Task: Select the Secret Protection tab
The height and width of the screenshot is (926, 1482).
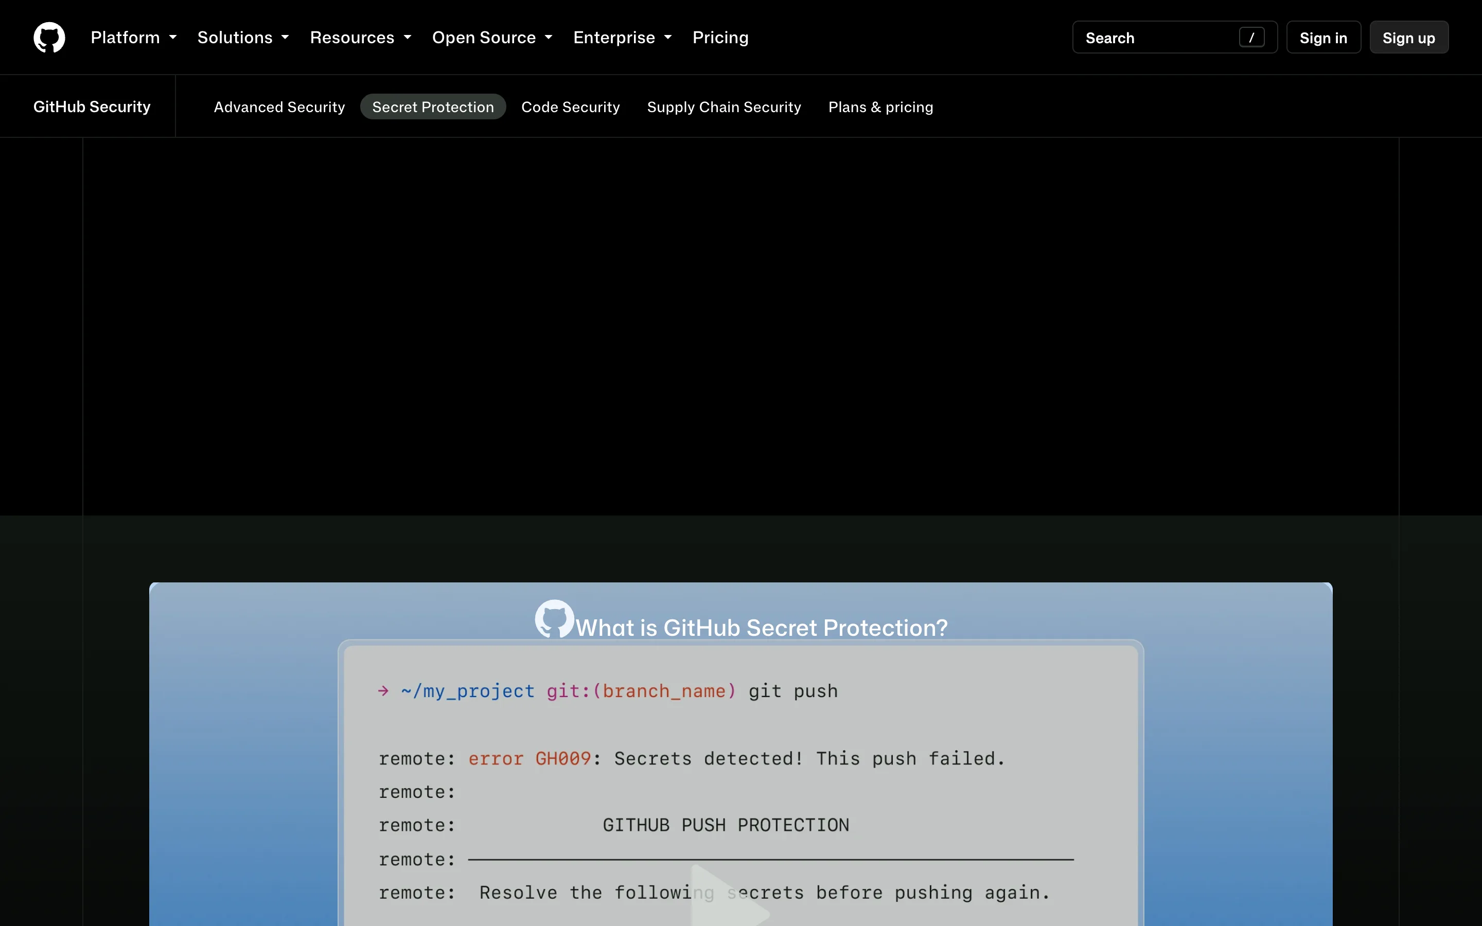Action: click(433, 106)
